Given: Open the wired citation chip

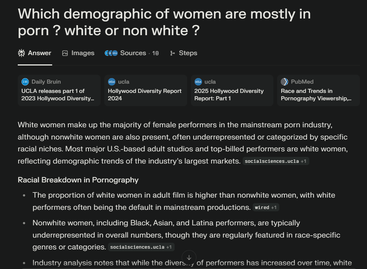Looking at the screenshot, I should [266, 208].
